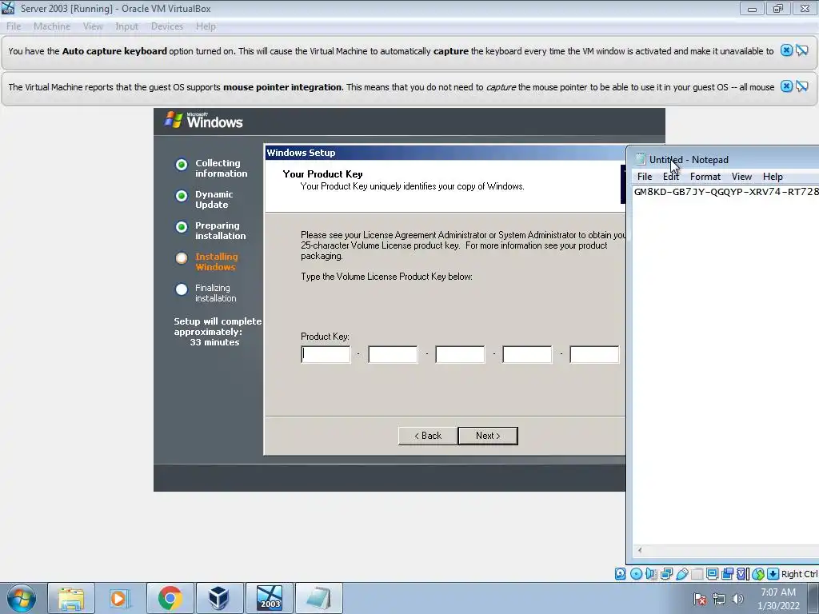
Task: Dismiss the Auto capture keyboard notification
Action: click(x=786, y=50)
